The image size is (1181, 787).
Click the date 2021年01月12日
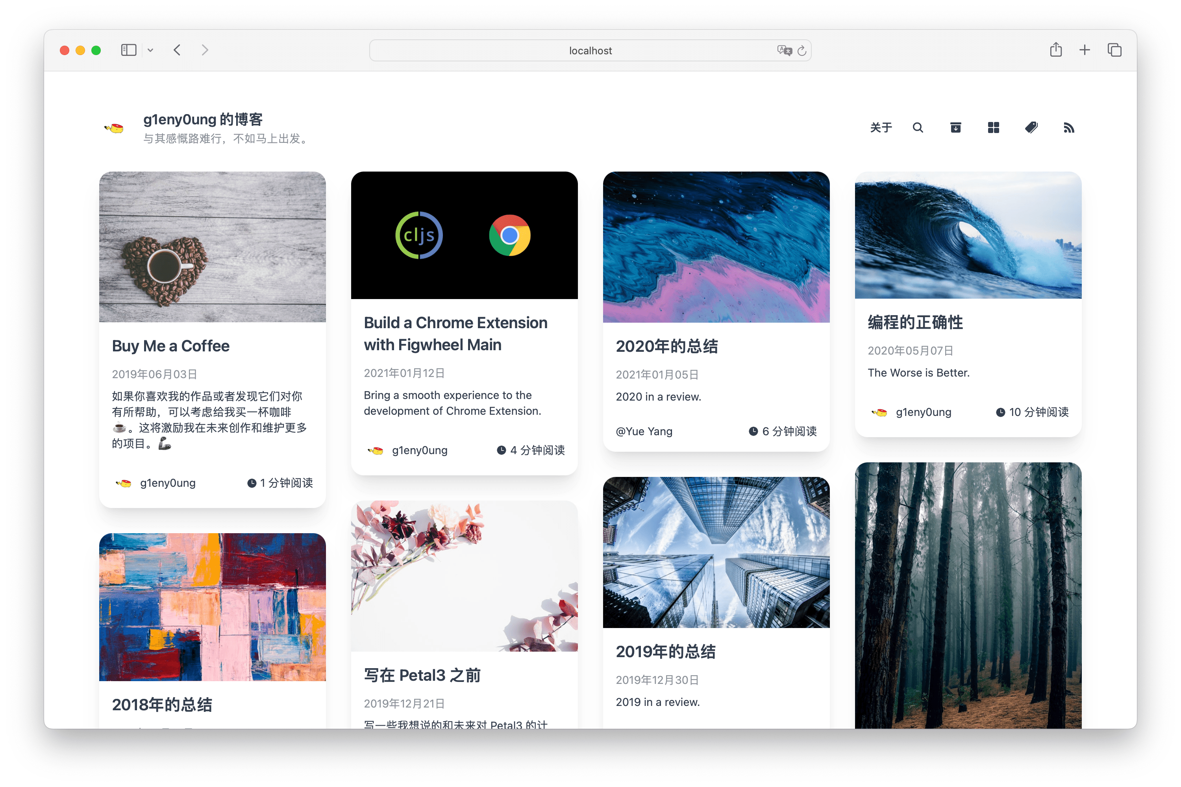pos(404,373)
